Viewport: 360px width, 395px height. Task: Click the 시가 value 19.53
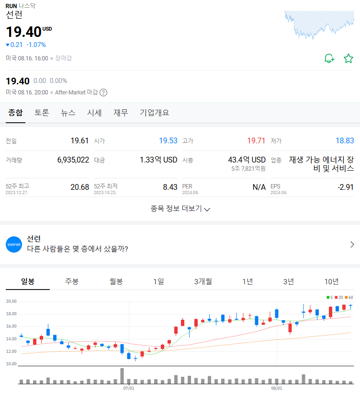[168, 140]
